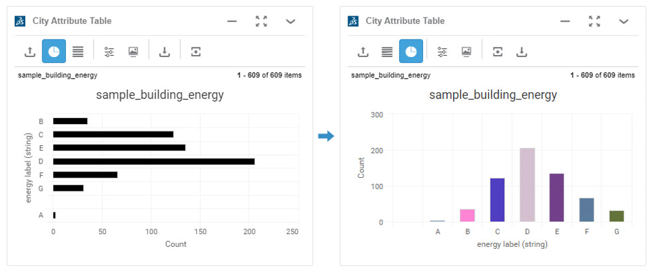
Task: Toggle the table list view in the left panel
Action: point(78,52)
